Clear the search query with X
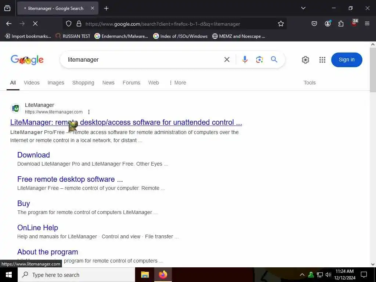The width and height of the screenshot is (376, 282). (227, 59)
